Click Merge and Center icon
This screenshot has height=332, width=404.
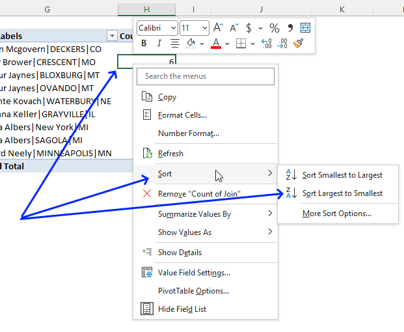pos(305,28)
